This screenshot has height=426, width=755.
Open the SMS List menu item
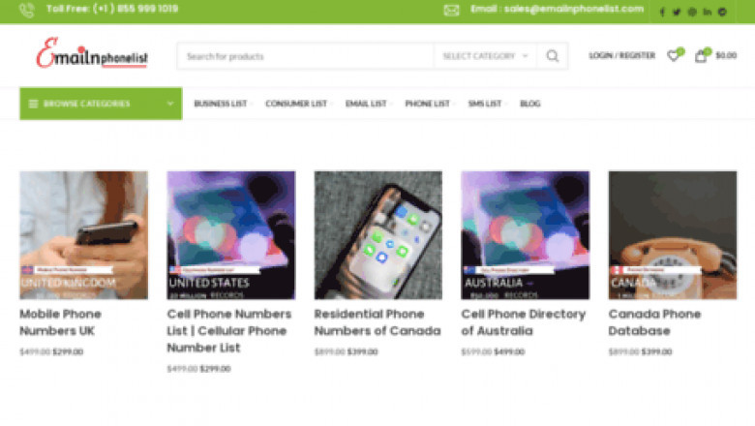pyautogui.click(x=485, y=104)
